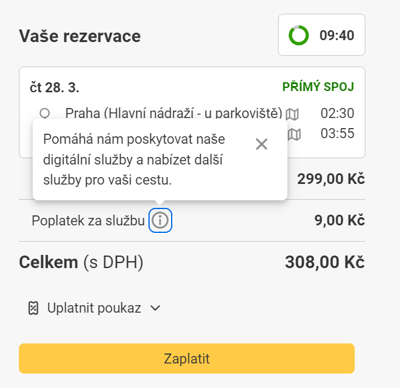Expand the Uplatnit poukaz chevron
The height and width of the screenshot is (388, 400).
(x=155, y=308)
